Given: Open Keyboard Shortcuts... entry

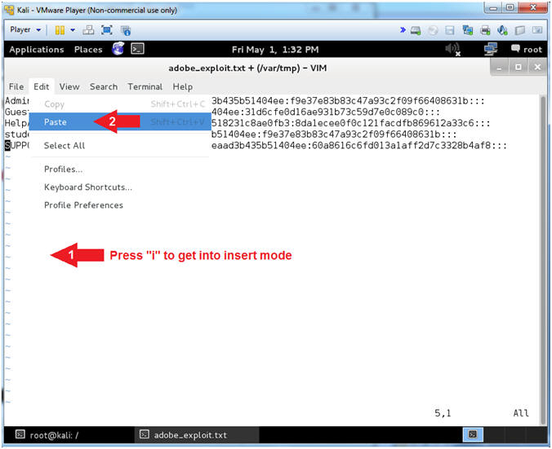Looking at the screenshot, I should click(120, 187).
